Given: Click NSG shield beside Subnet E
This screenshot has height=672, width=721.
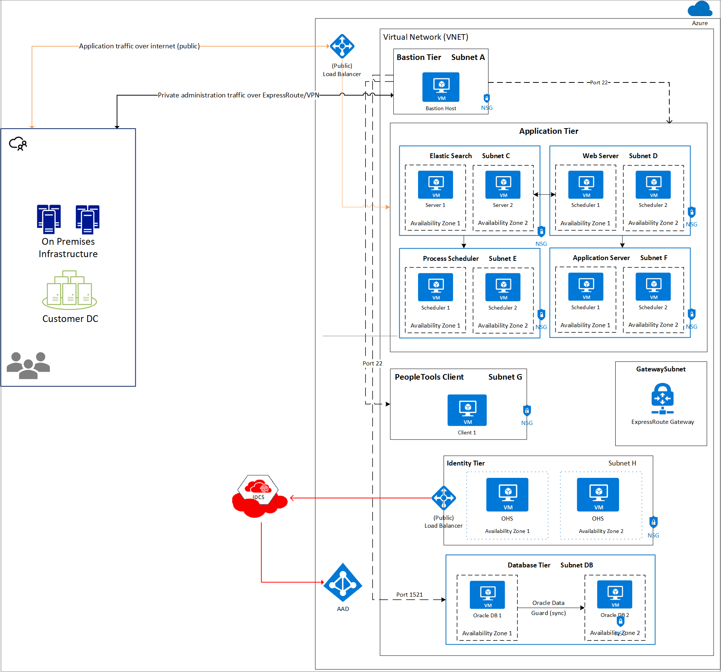Looking at the screenshot, I should pos(541,314).
